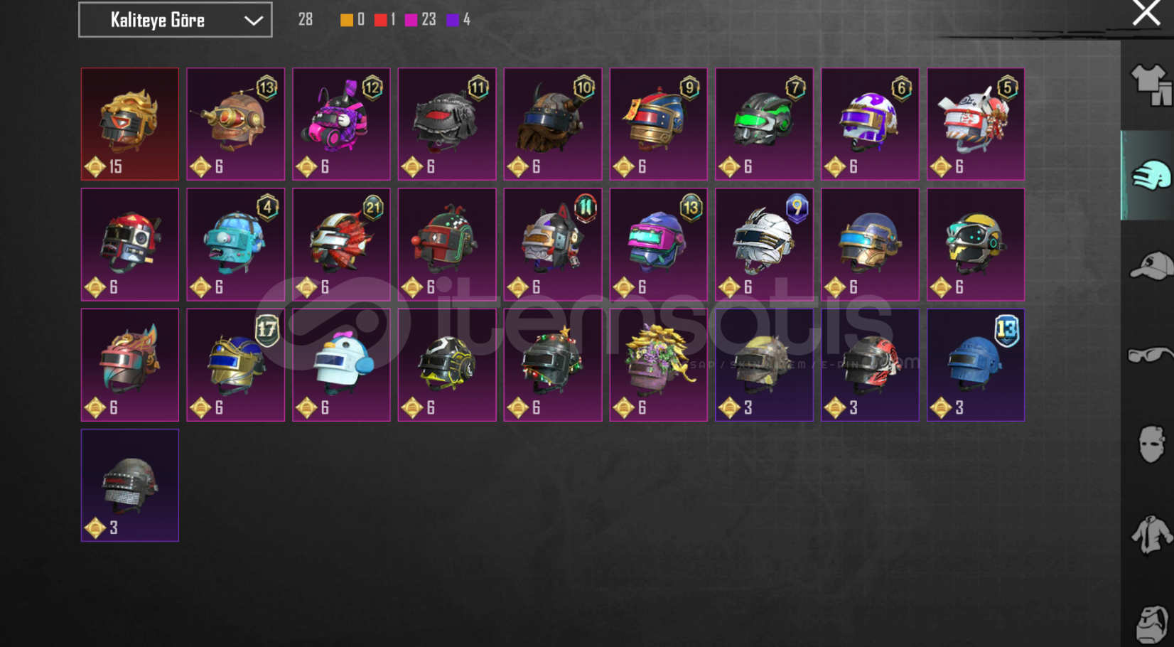Viewport: 1174px width, 647px height.
Task: Select the flower bouquet helmet
Action: (658, 365)
